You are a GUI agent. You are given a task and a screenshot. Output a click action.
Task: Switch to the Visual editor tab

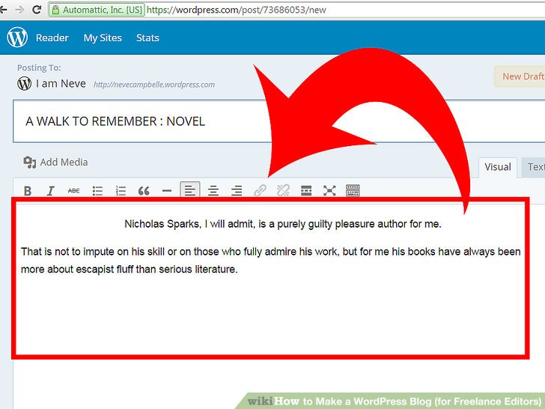[498, 167]
